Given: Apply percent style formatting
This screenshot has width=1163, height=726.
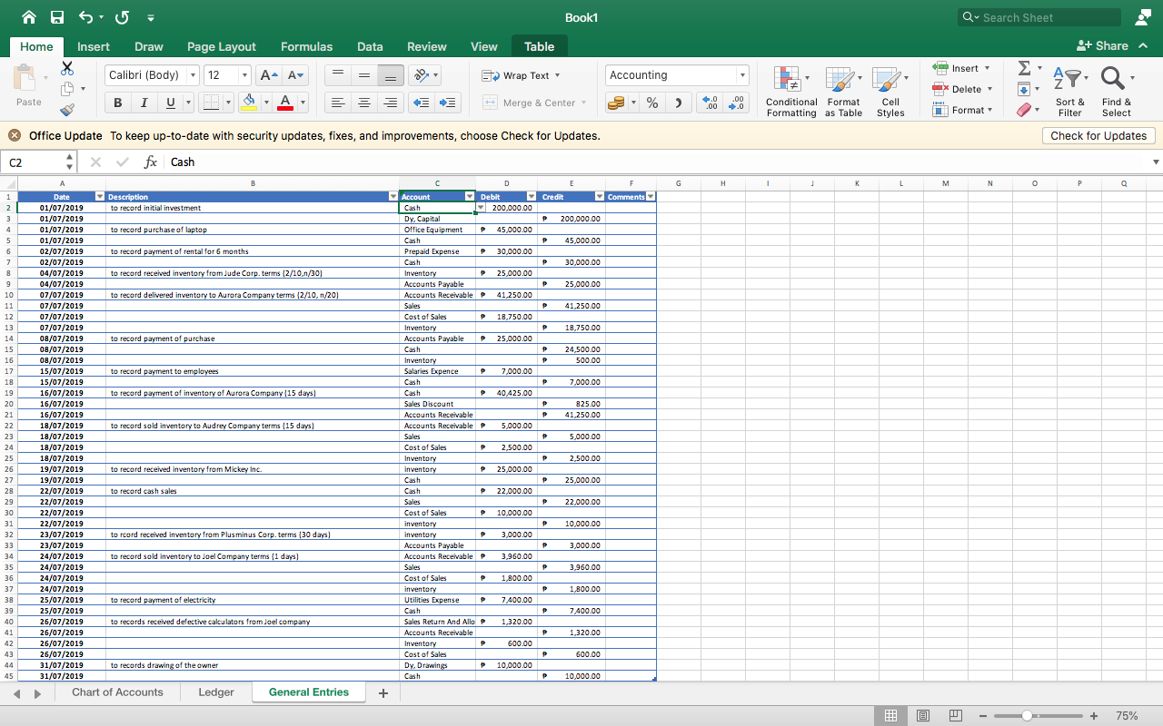Looking at the screenshot, I should tap(652, 103).
